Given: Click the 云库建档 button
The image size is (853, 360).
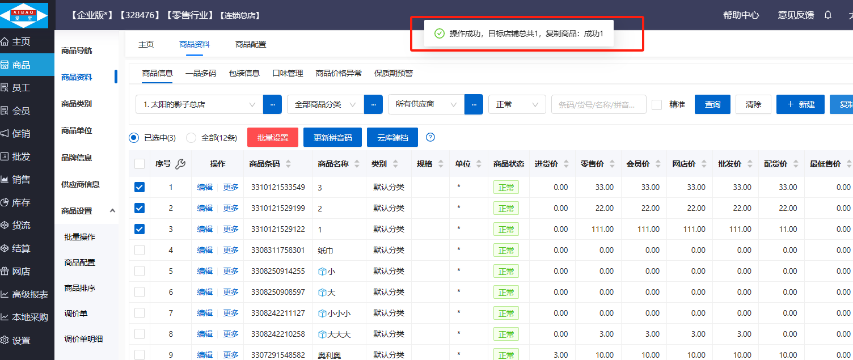Looking at the screenshot, I should 392,137.
